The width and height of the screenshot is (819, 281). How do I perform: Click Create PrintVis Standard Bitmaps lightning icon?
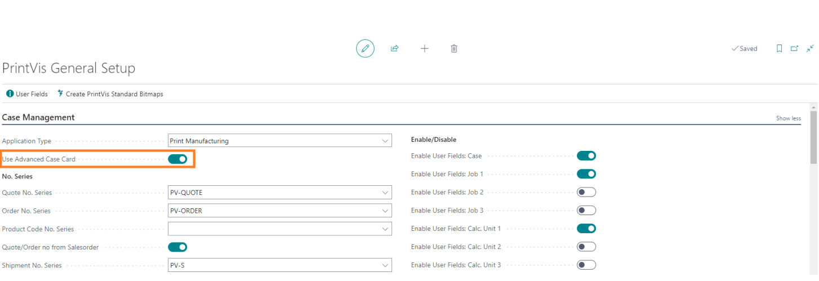(60, 94)
